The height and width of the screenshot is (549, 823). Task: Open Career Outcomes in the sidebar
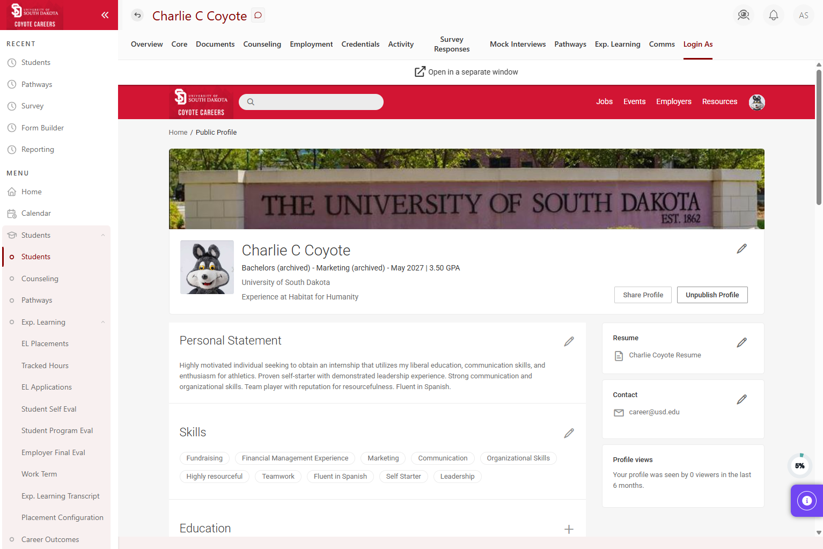click(x=50, y=539)
